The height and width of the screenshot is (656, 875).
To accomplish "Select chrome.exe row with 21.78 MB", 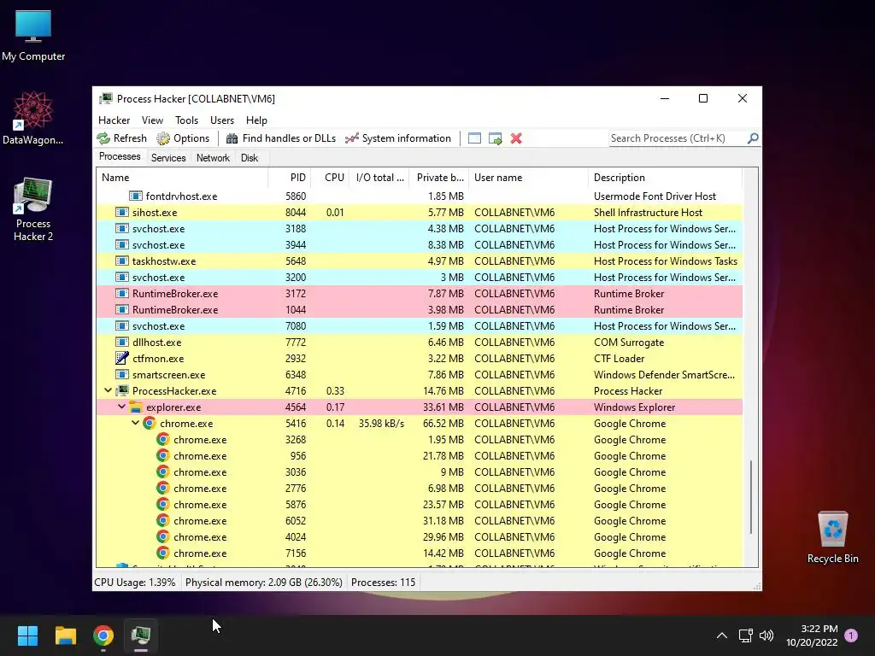I will pos(420,456).
